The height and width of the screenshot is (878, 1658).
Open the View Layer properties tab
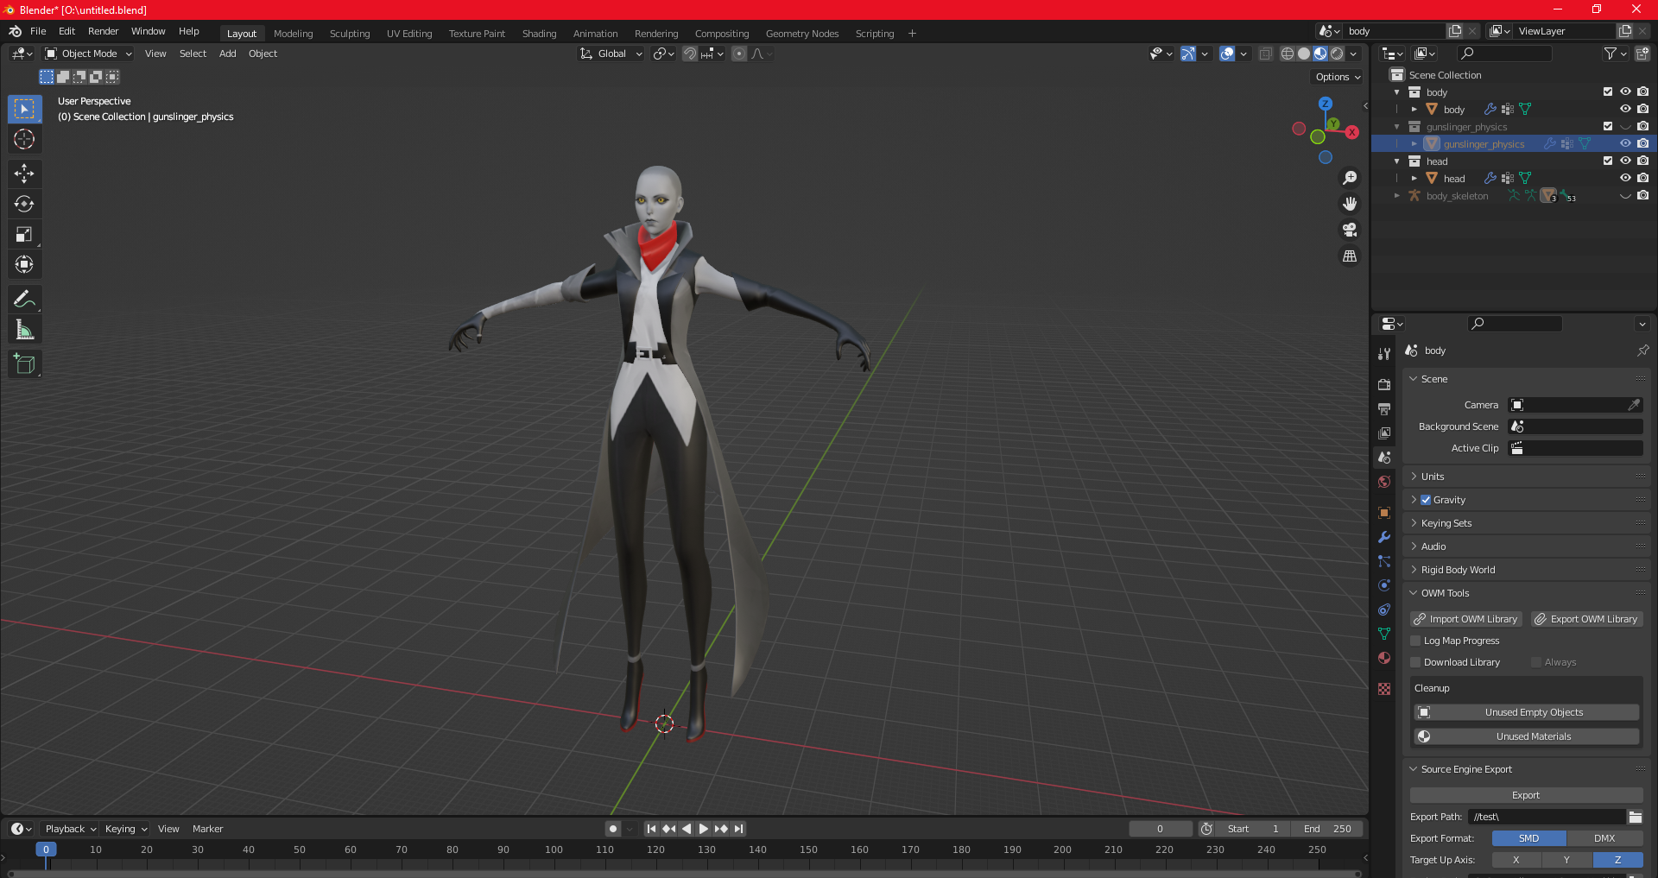1384,433
